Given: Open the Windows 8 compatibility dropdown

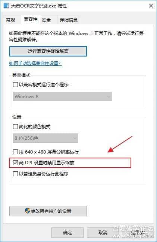Looking at the screenshot, I should 63,97.
